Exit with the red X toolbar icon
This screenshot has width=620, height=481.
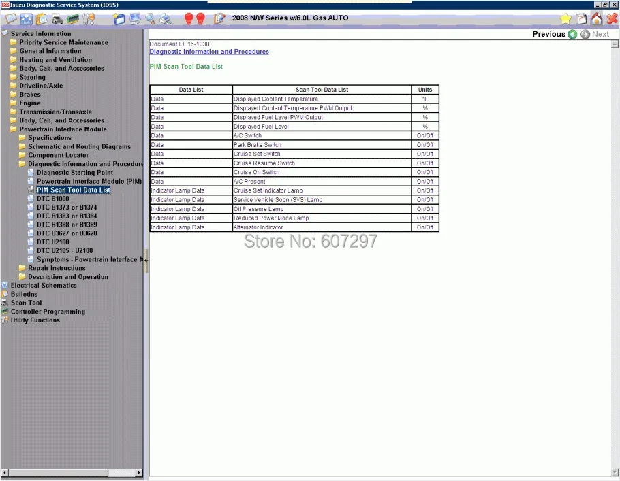pyautogui.click(x=612, y=18)
